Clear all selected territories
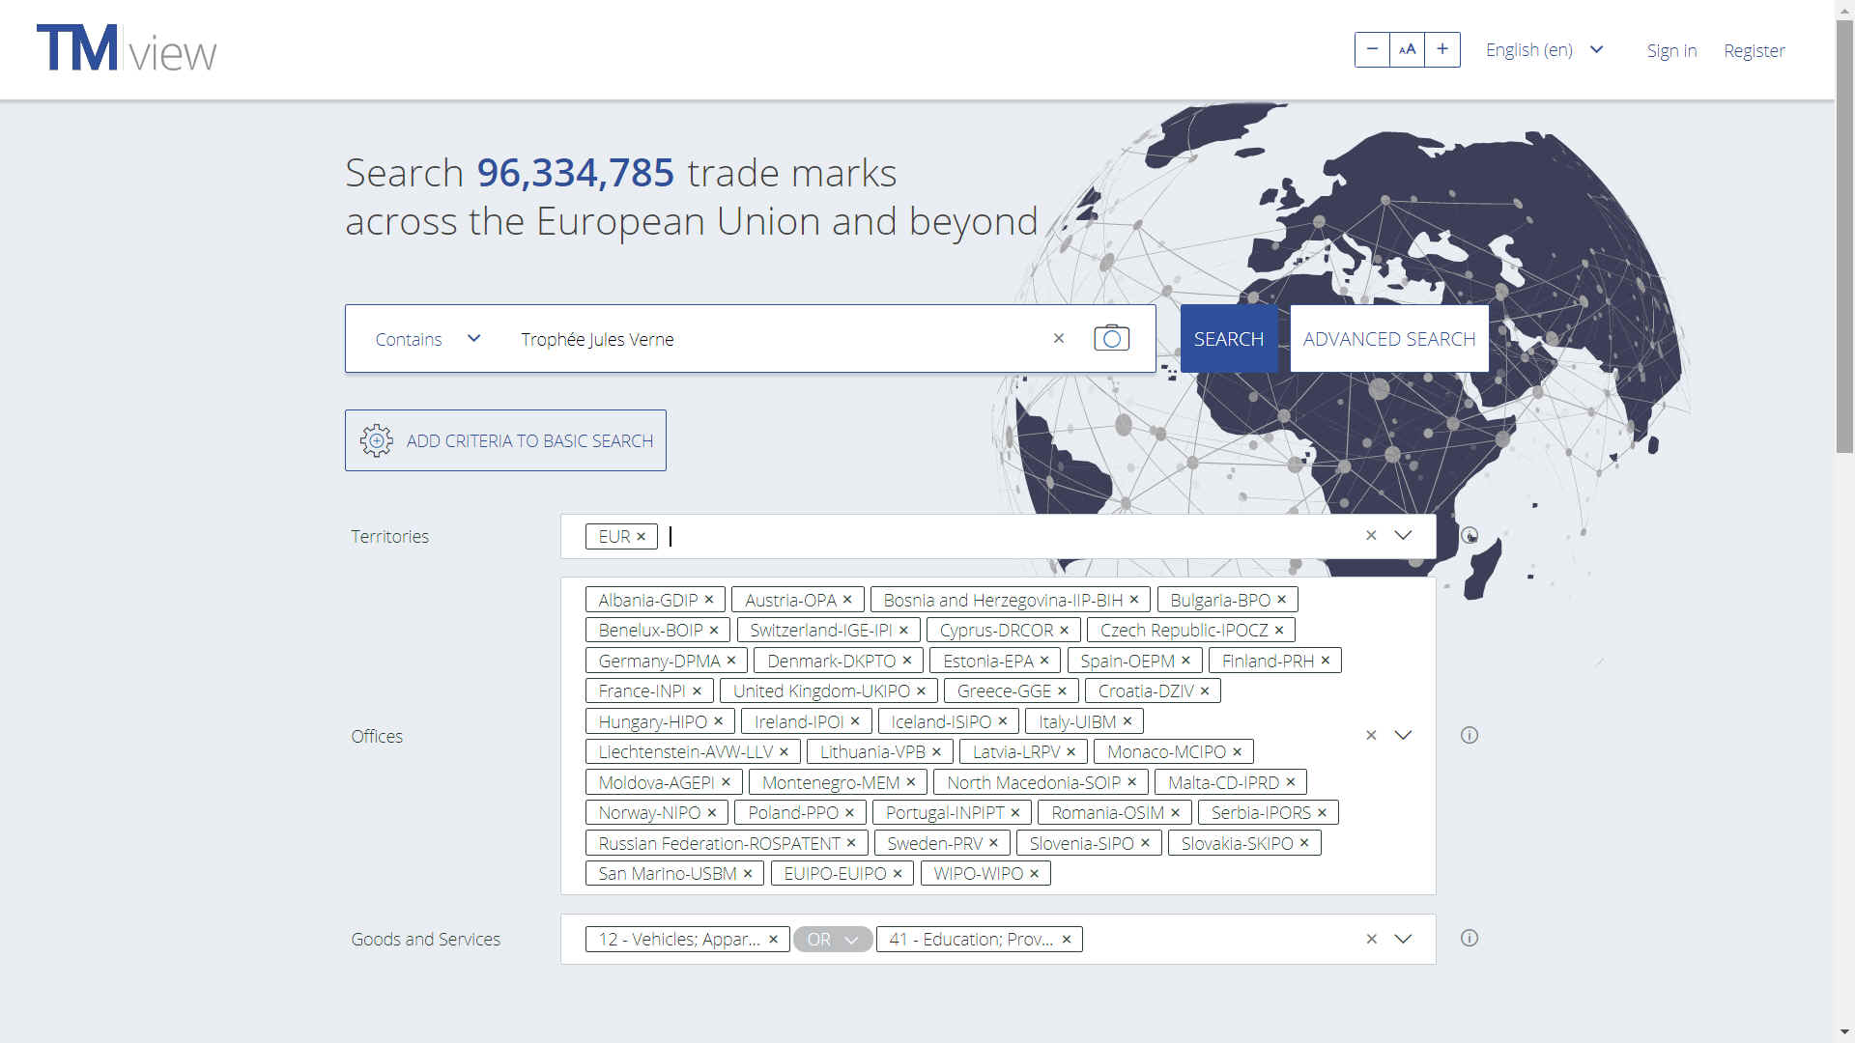Viewport: 1855px width, 1043px height. coord(1371,535)
